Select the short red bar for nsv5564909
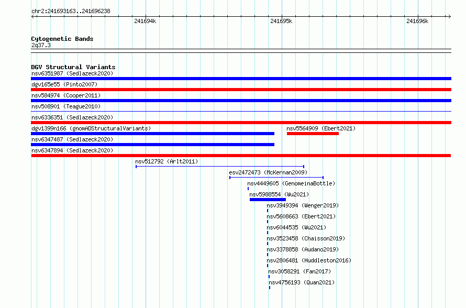The width and height of the screenshot is (466, 308). tap(313, 134)
